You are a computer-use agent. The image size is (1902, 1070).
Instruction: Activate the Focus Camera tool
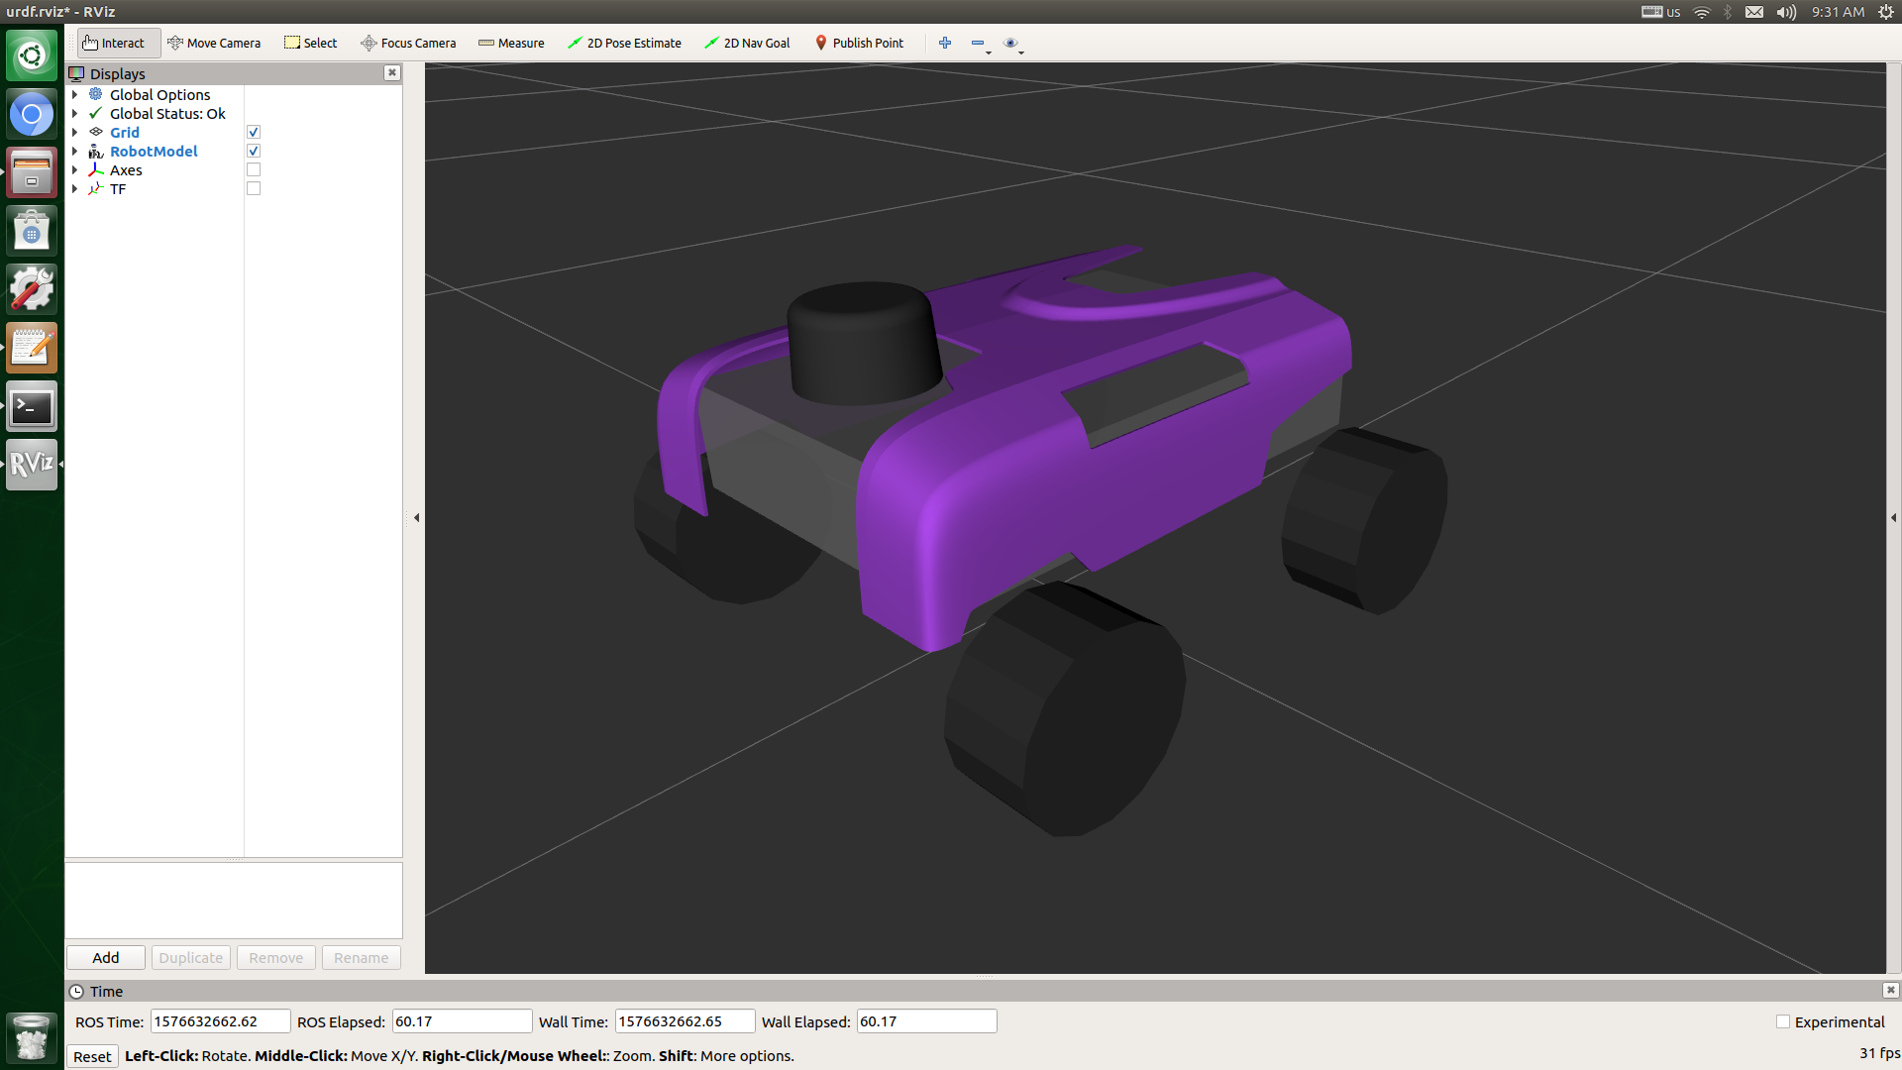pos(408,43)
